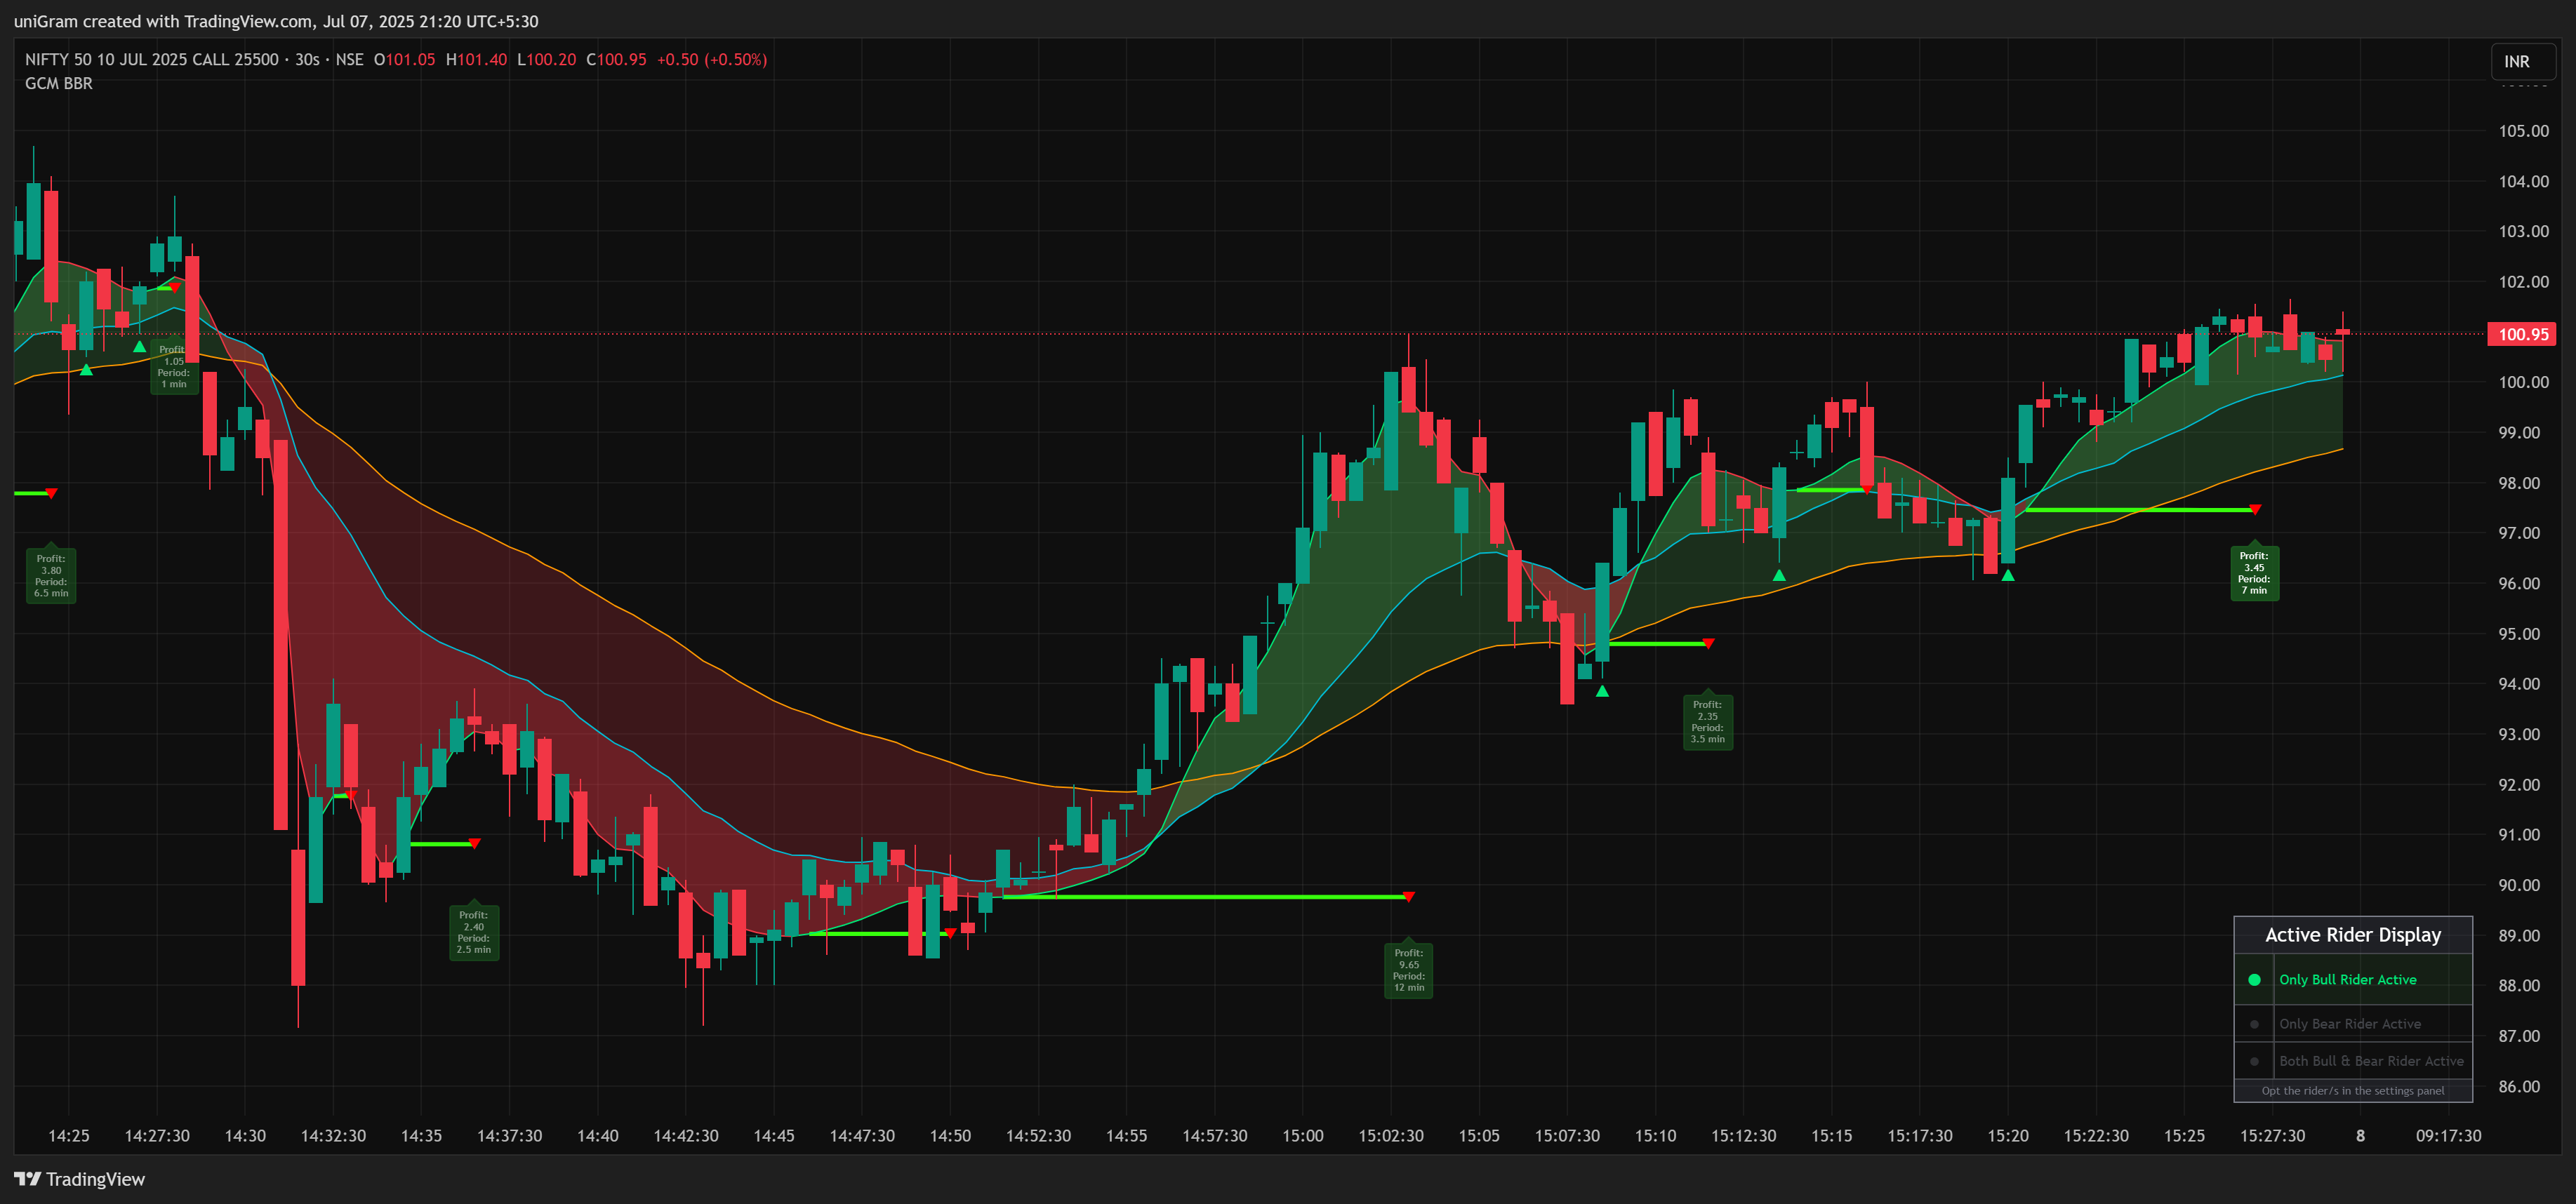The height and width of the screenshot is (1204, 2576).
Task: Click the Active Rider Display header
Action: pyautogui.click(x=2353, y=935)
